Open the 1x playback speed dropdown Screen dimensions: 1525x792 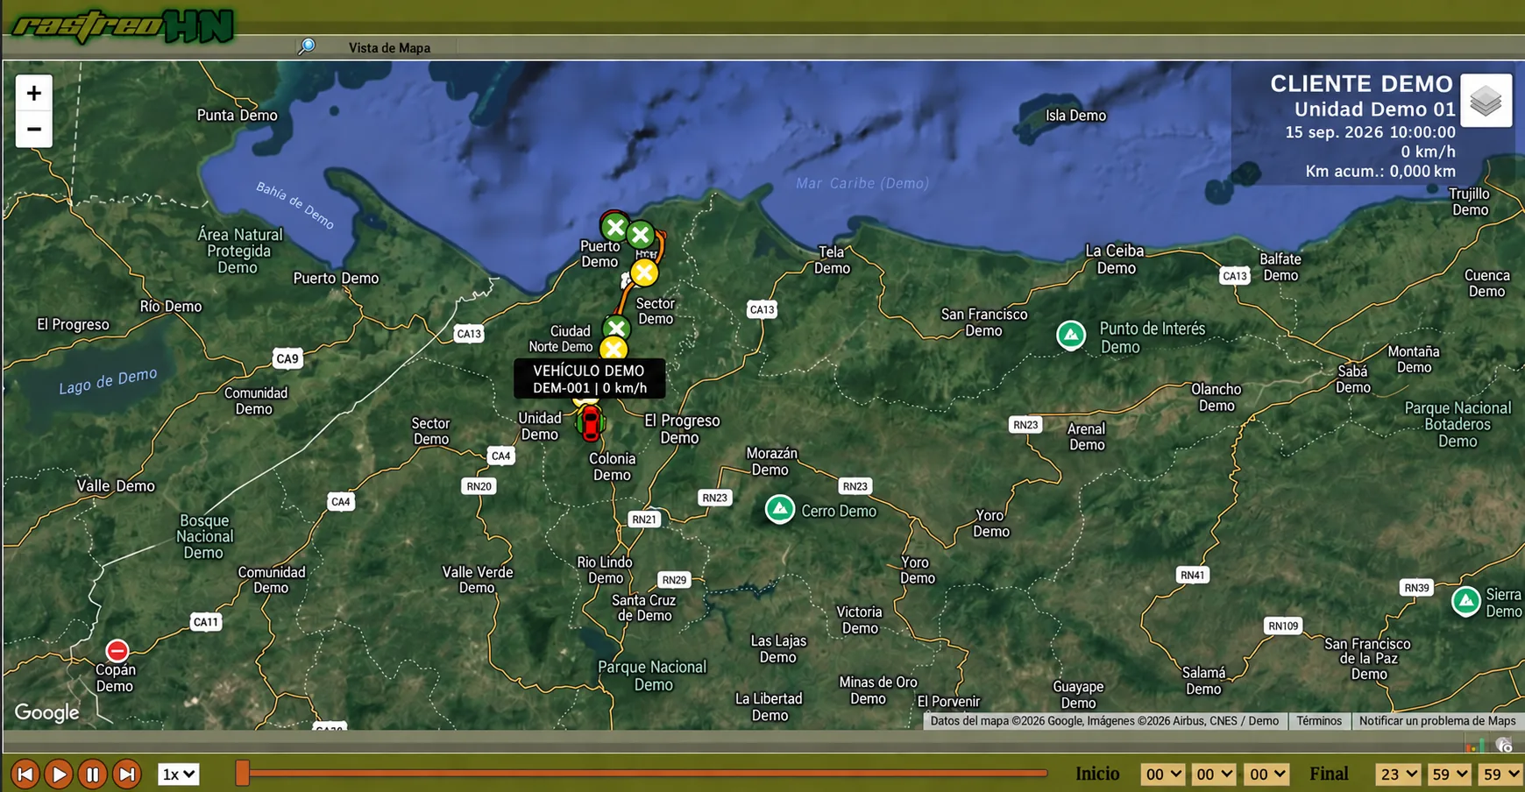(178, 774)
